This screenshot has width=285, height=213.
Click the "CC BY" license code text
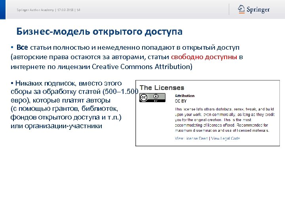[180, 101]
